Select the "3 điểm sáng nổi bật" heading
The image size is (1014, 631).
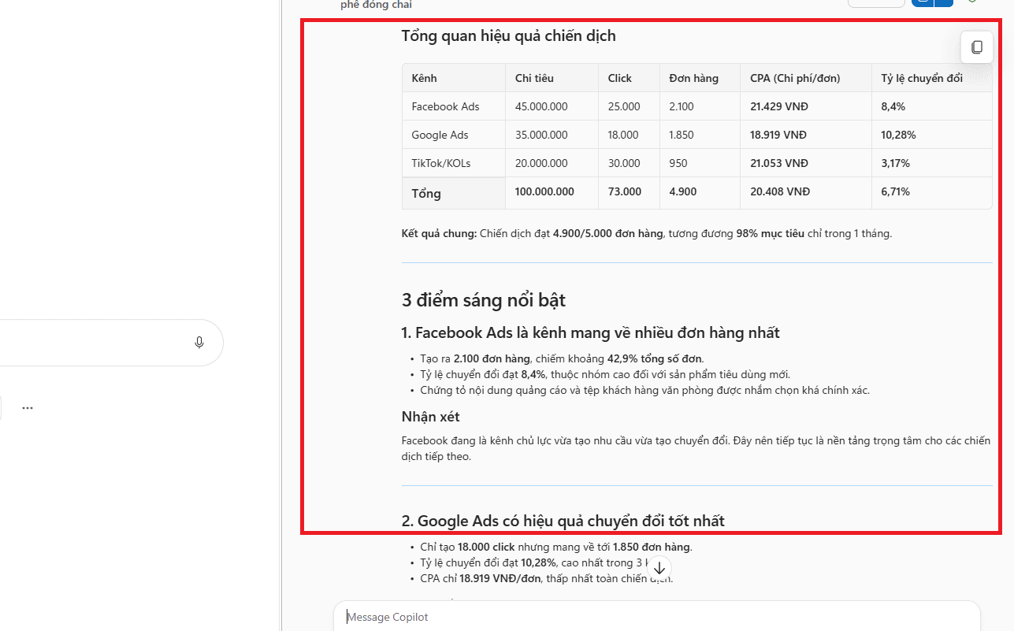pos(484,300)
